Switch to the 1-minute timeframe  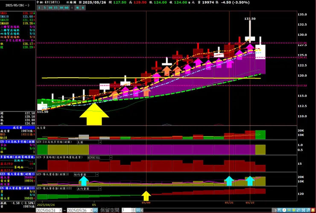pos(39,8)
